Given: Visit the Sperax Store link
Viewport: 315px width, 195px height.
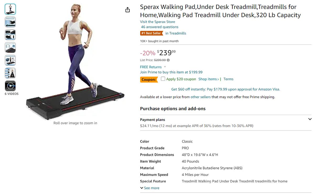Looking at the screenshot, I should 157,22.
